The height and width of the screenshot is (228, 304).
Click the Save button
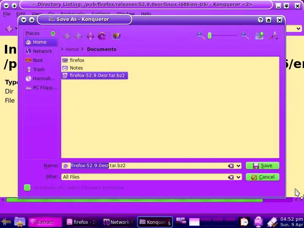pos(263,166)
